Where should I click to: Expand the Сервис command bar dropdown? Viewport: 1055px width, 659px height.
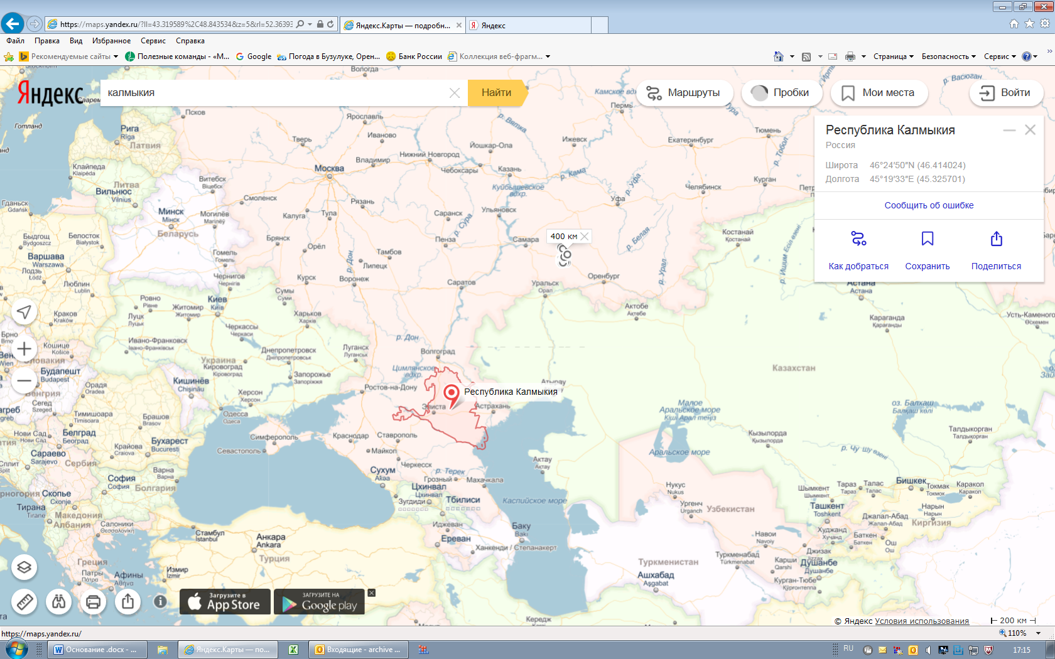tap(1000, 56)
